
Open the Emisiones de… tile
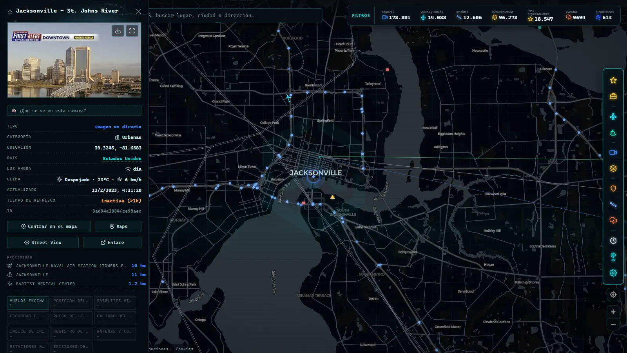tap(72, 347)
